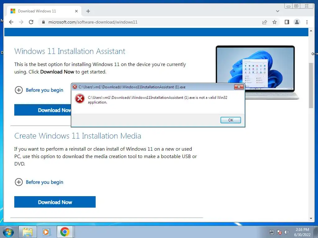
Task: Click the Create Windows 11 Installation Media heading
Action: [x=78, y=136]
